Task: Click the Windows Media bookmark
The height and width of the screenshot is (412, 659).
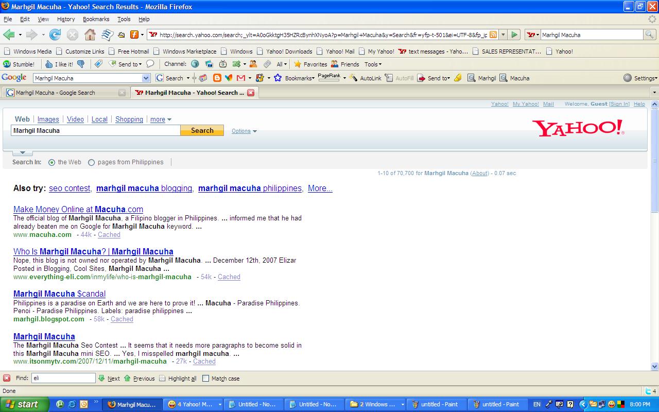Action: (28, 51)
